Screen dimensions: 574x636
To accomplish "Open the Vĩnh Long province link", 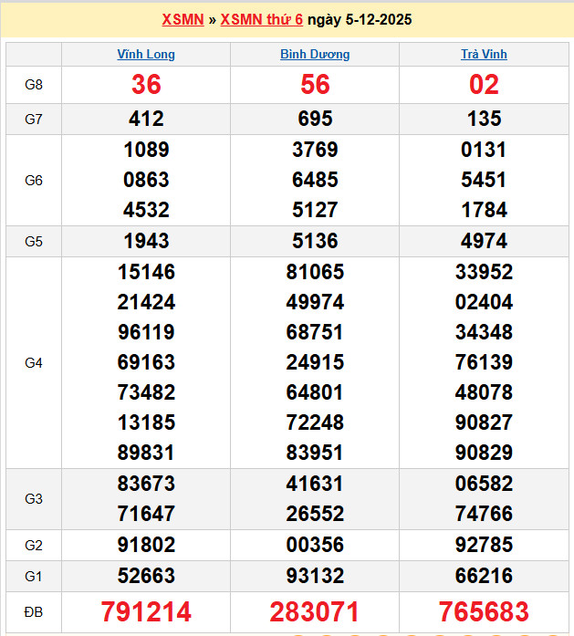I will point(146,54).
